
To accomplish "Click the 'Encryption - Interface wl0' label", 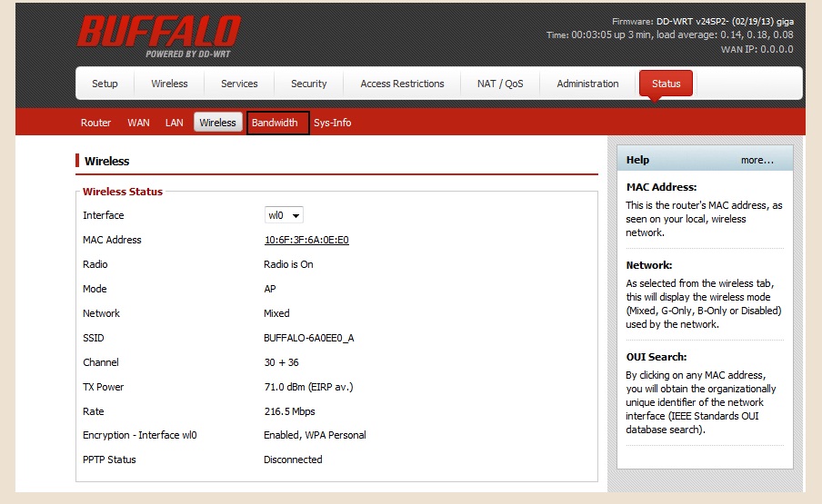I will 139,435.
